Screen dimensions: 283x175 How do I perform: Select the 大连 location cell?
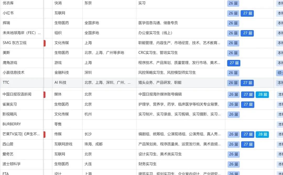88,164
